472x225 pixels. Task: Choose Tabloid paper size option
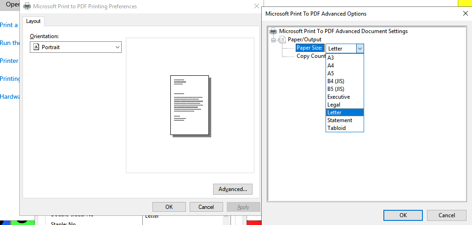tap(345, 128)
